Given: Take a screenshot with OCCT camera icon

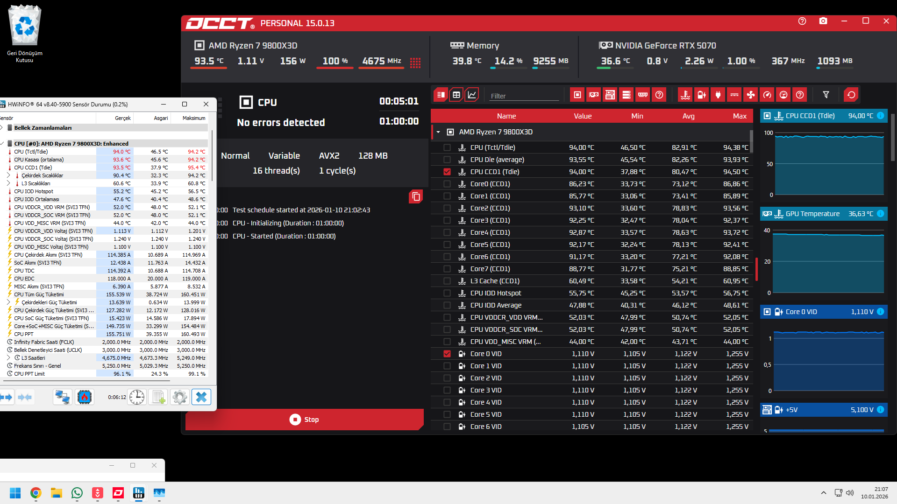Looking at the screenshot, I should 823,21.
